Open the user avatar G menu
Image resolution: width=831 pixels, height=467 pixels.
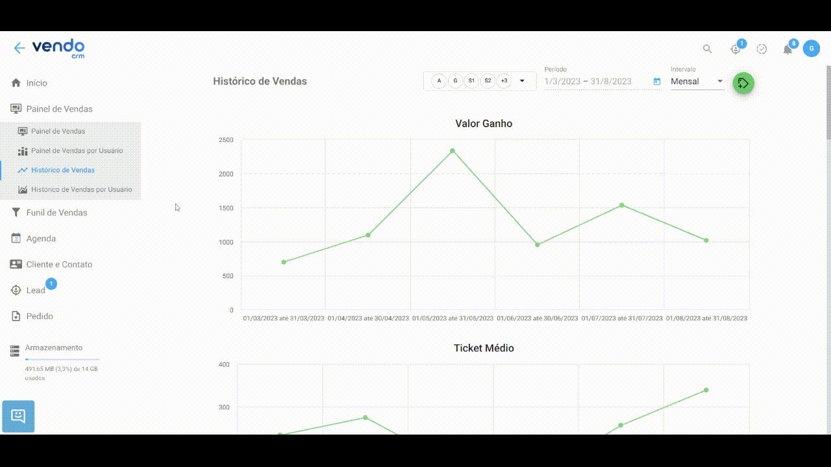(x=811, y=49)
